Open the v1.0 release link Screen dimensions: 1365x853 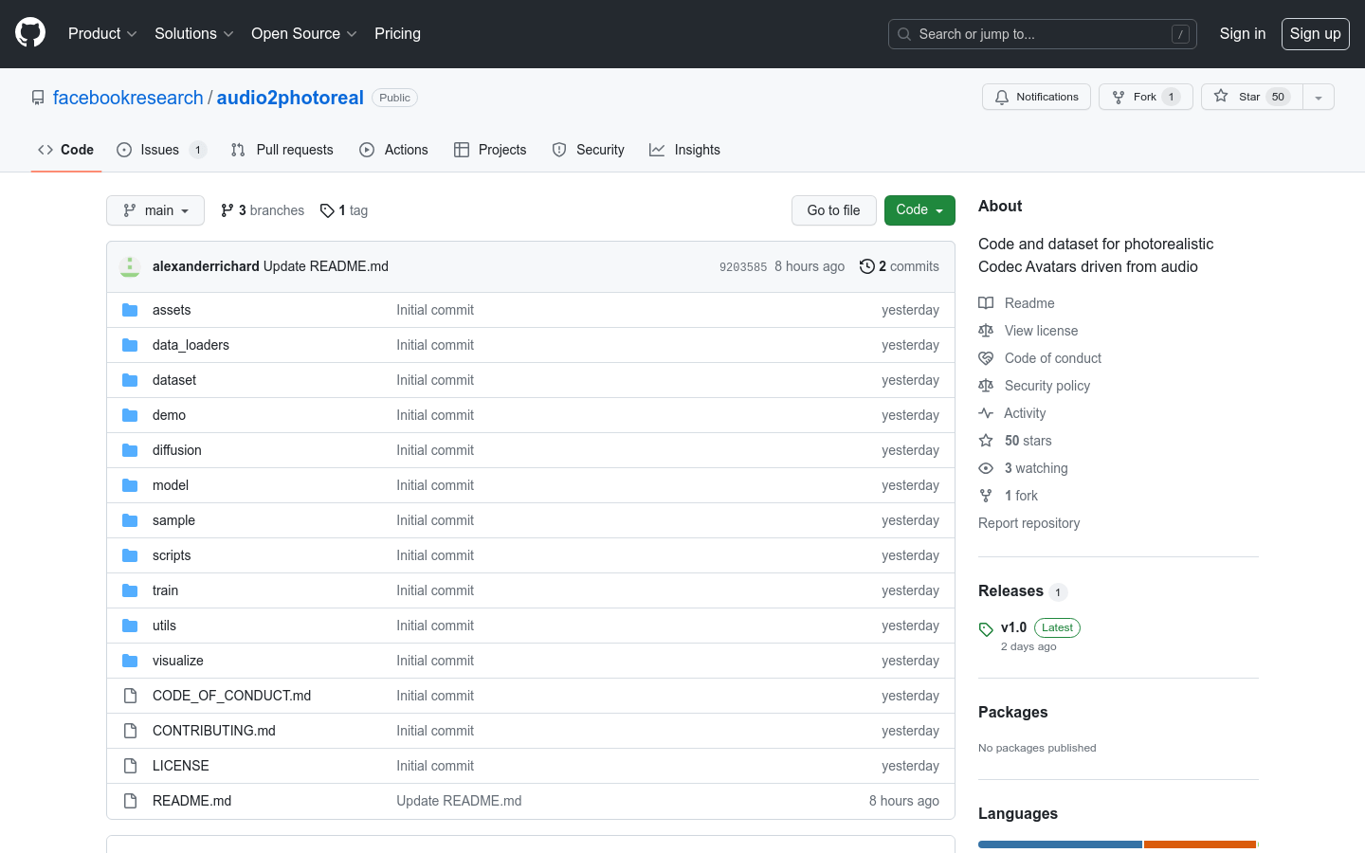[x=1013, y=627]
